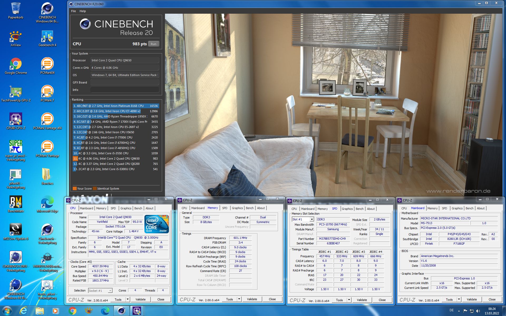Screen dimensions: 506x316
Task: Open Microsoft Edge desktop icon
Action: tap(47, 204)
